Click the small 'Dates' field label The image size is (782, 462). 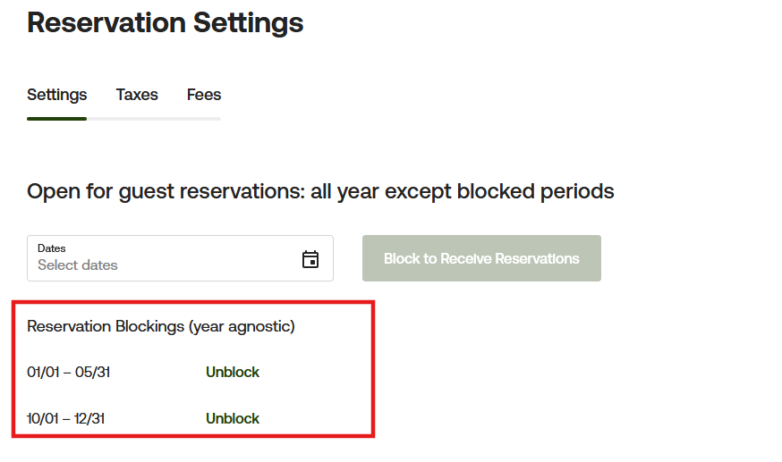[x=52, y=248]
